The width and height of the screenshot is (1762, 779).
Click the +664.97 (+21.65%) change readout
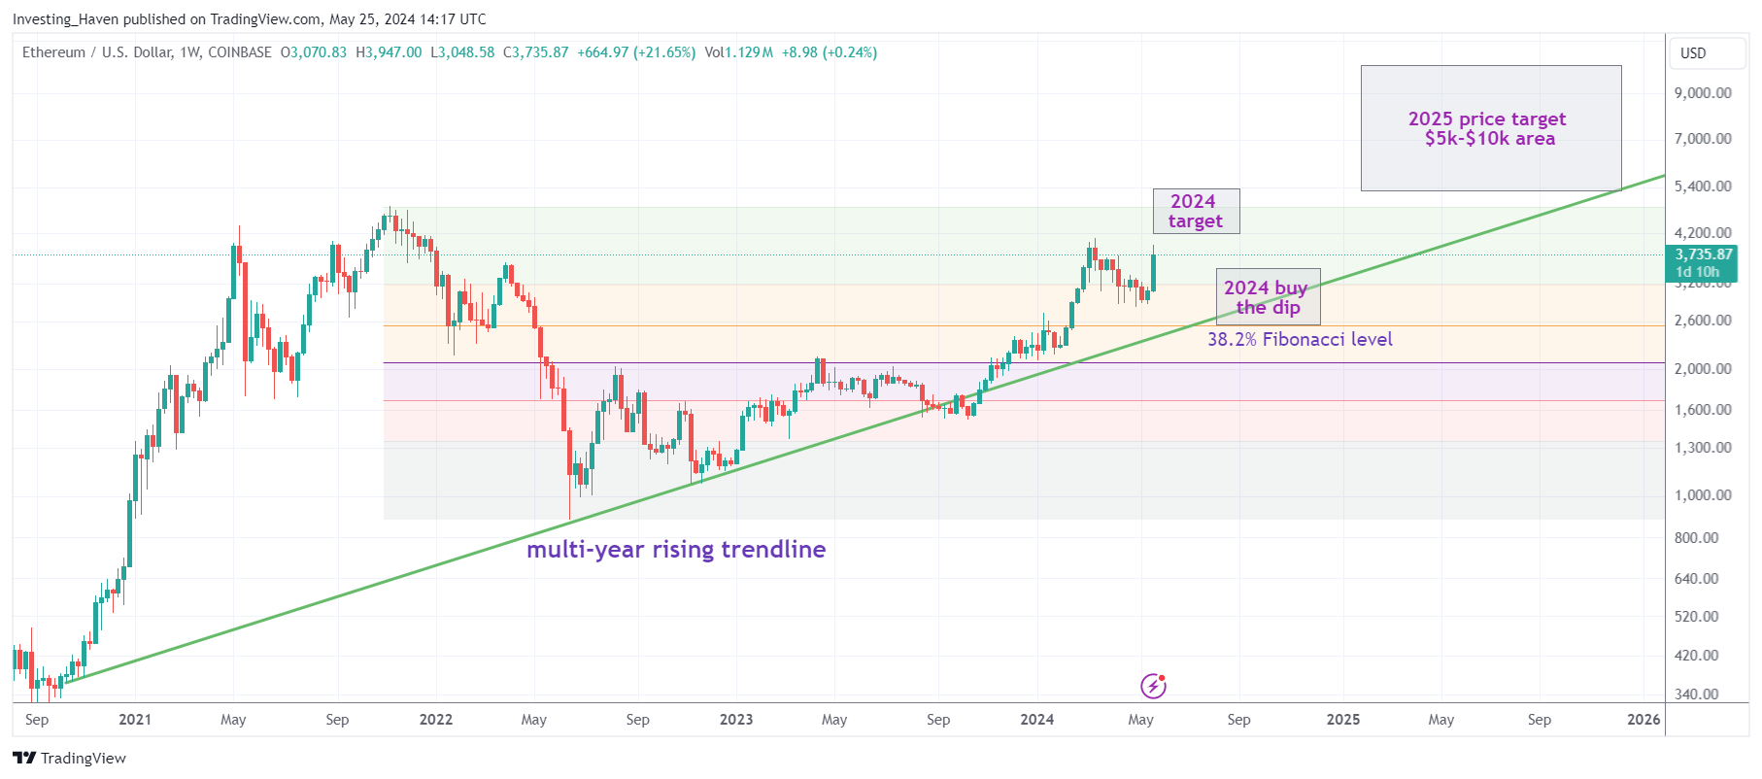pos(636,52)
